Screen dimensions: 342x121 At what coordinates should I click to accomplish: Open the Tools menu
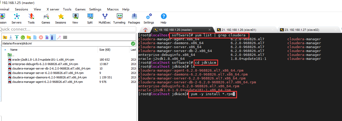click(x=67, y=9)
